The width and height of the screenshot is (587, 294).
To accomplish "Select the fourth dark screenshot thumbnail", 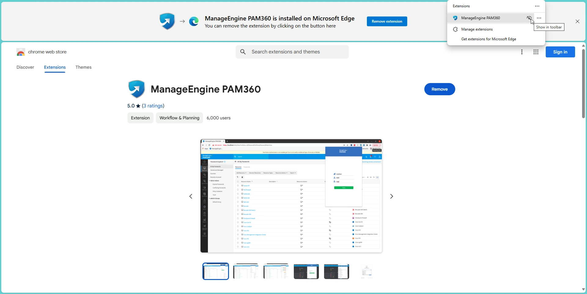I will [x=306, y=271].
